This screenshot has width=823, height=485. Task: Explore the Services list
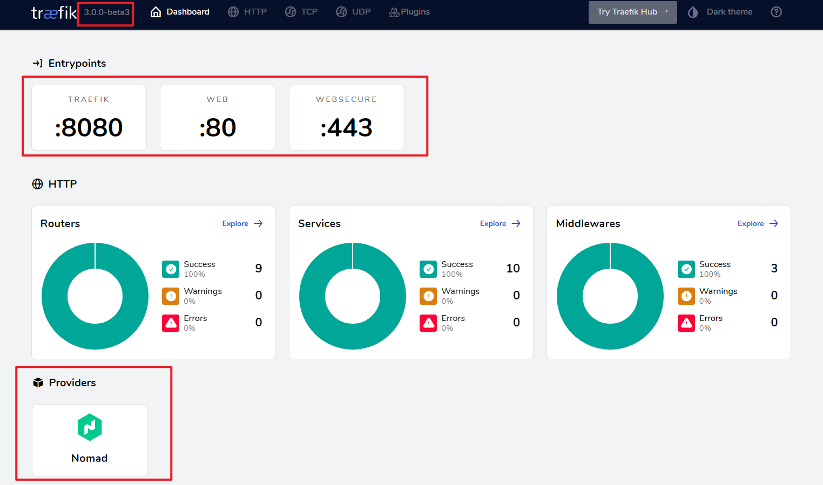[500, 223]
